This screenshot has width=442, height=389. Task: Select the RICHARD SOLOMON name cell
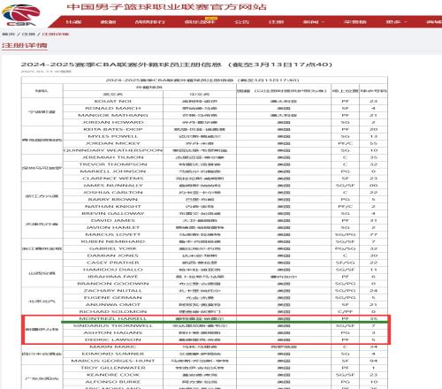[113, 312]
